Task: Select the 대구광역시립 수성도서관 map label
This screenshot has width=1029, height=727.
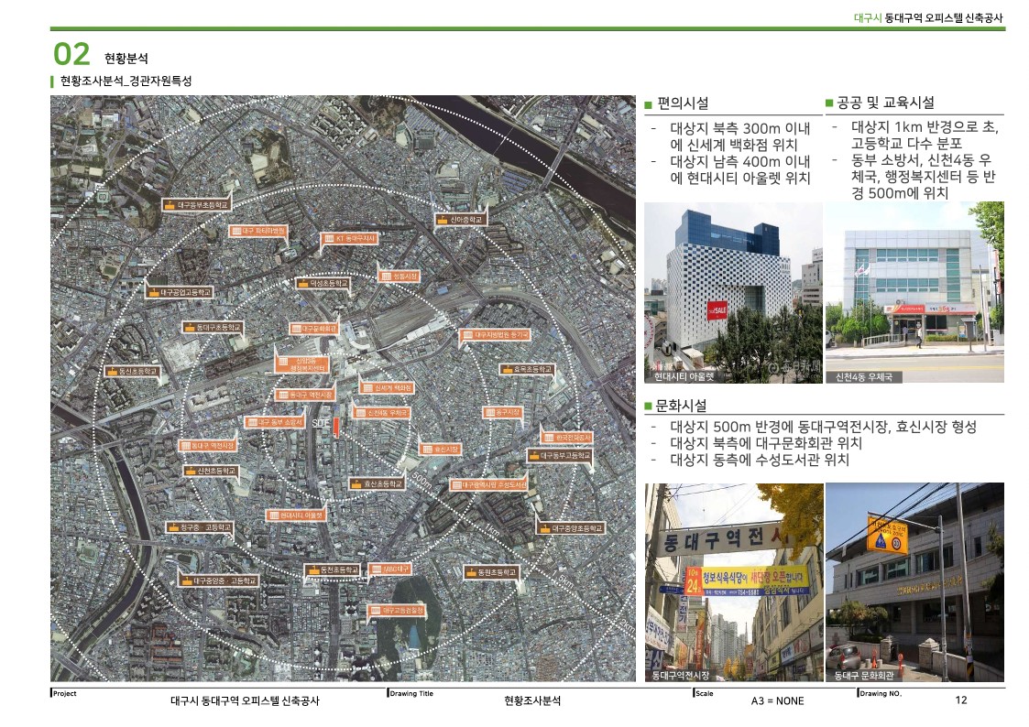Action: pos(489,485)
